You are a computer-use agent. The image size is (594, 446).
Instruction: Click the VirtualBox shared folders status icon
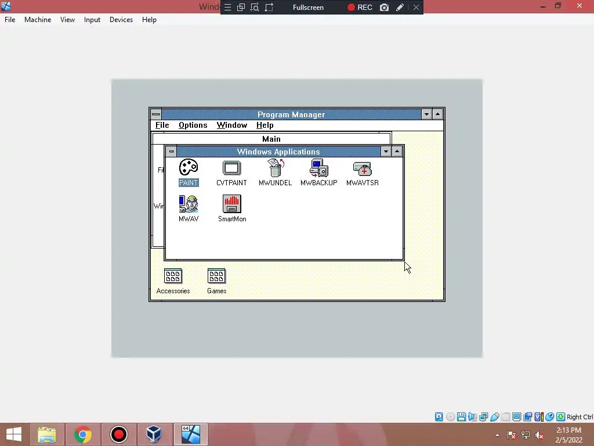(x=505, y=417)
